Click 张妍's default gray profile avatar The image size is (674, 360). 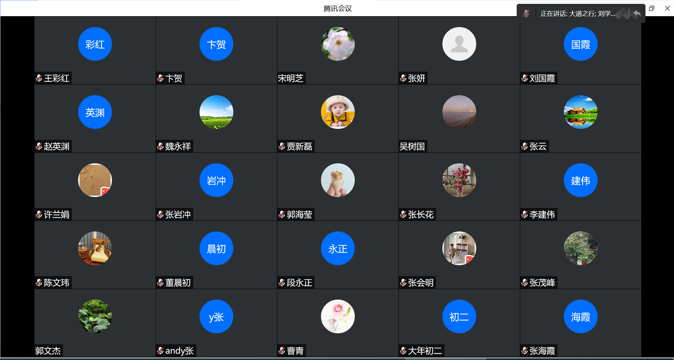(x=459, y=44)
